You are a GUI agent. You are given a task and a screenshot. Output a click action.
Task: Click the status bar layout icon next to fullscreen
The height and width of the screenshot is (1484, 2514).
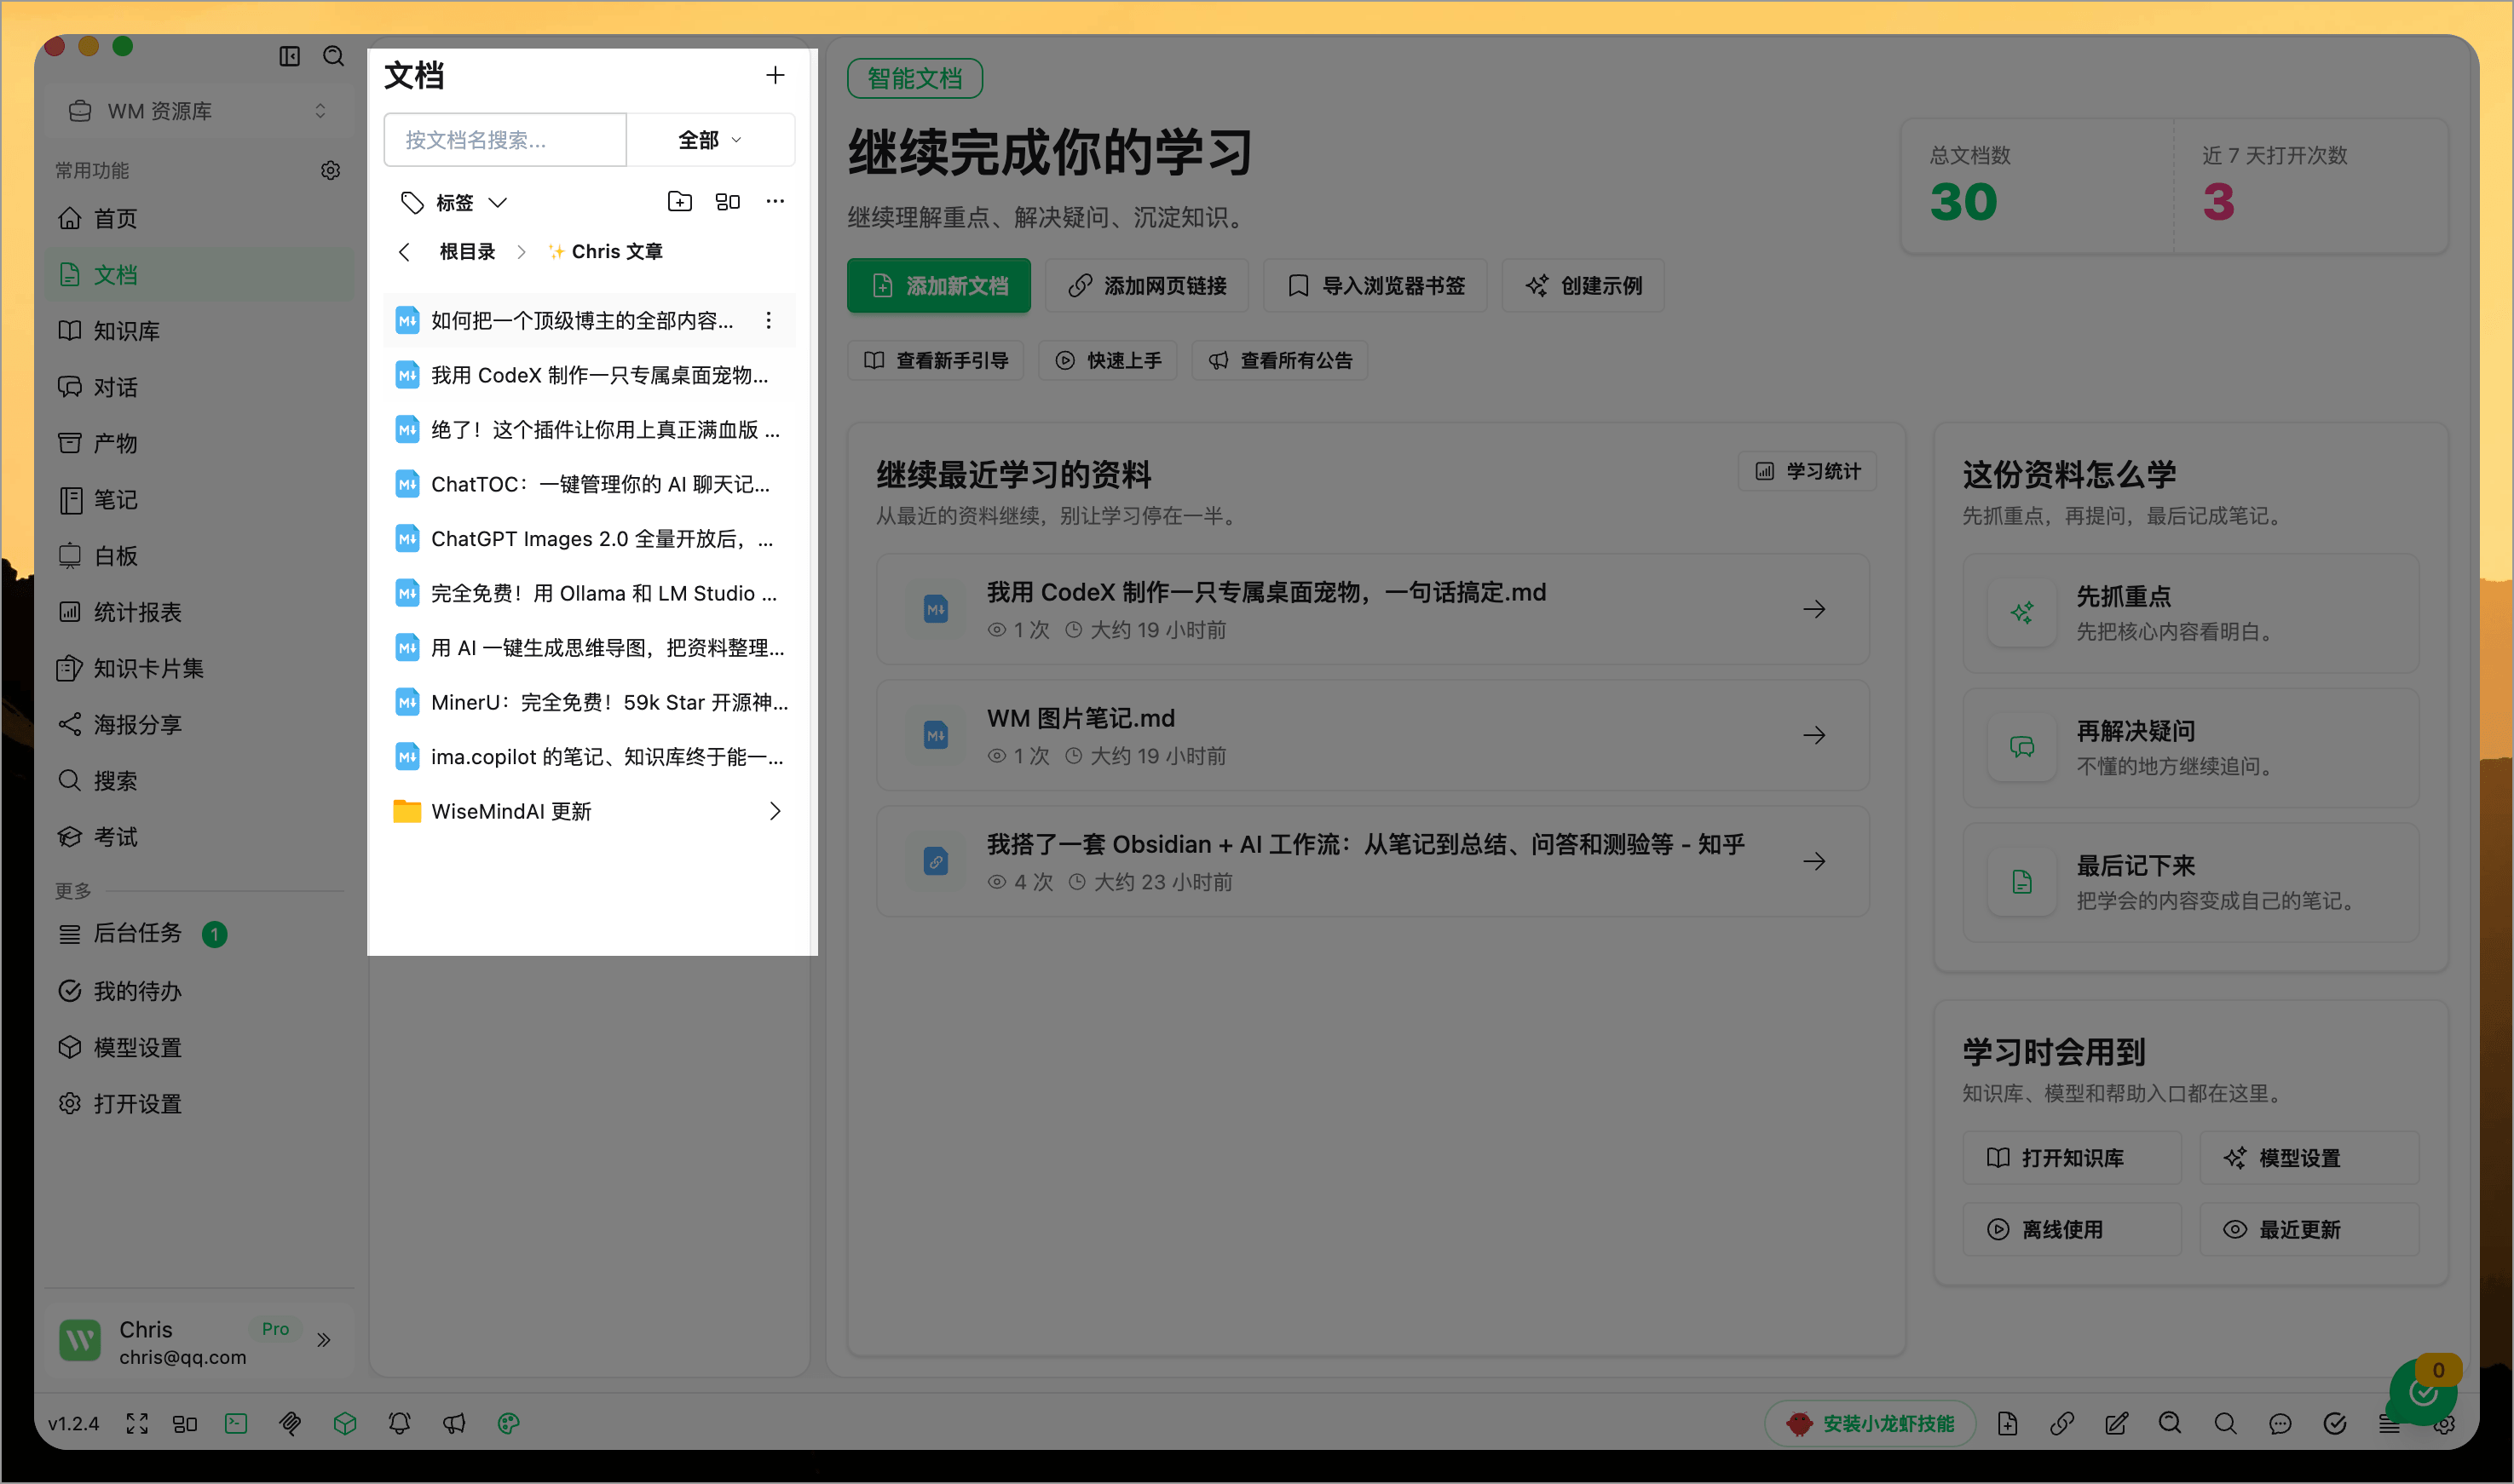[185, 1423]
